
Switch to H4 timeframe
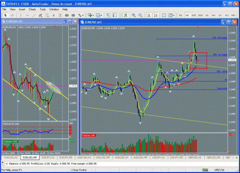(214, 15)
